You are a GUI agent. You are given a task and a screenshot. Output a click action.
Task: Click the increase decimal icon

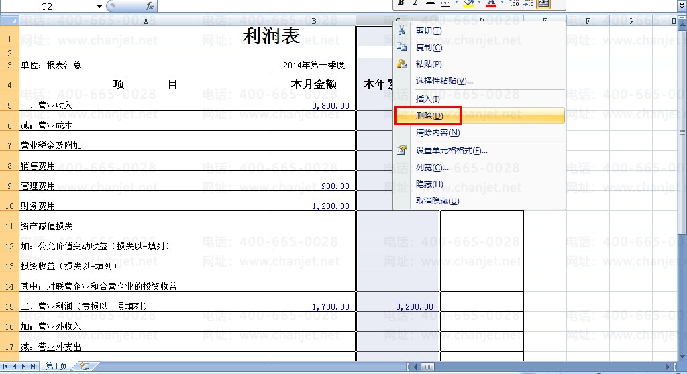pos(515,3)
